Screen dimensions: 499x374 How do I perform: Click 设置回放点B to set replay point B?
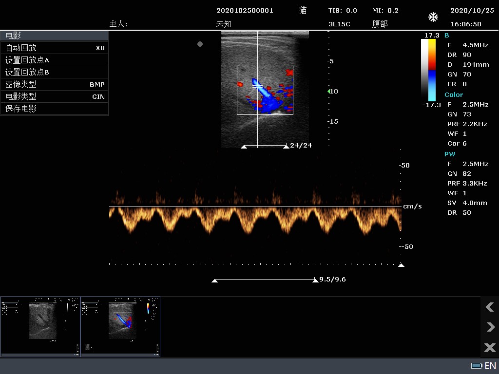pos(55,72)
